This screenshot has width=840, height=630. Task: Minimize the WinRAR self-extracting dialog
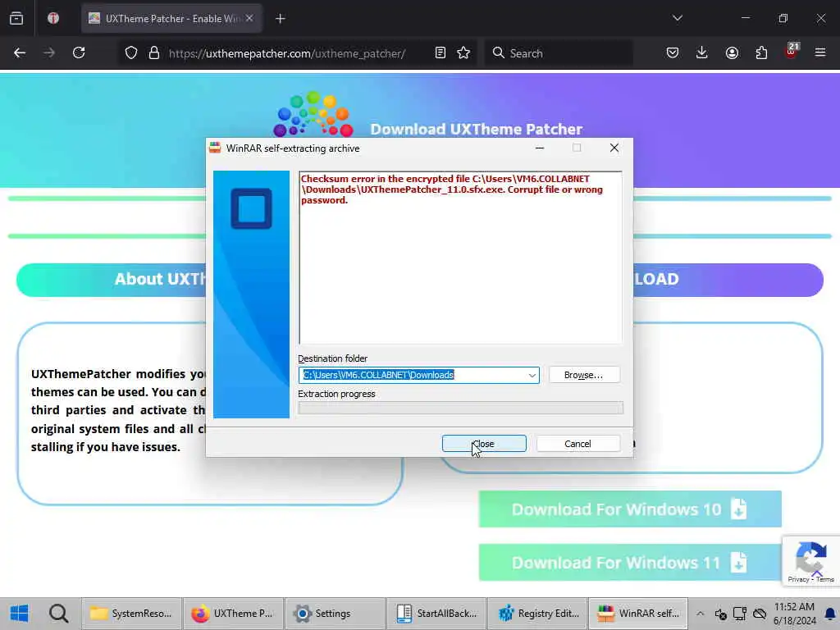coord(540,148)
